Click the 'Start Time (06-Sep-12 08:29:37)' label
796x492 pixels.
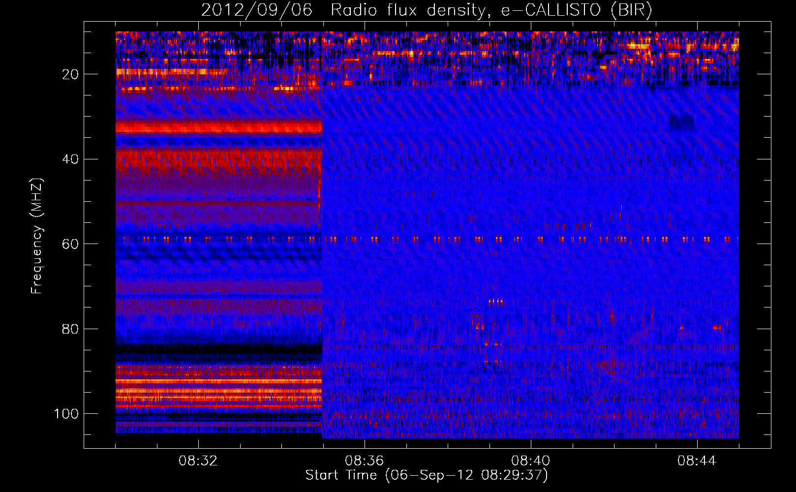(427, 475)
